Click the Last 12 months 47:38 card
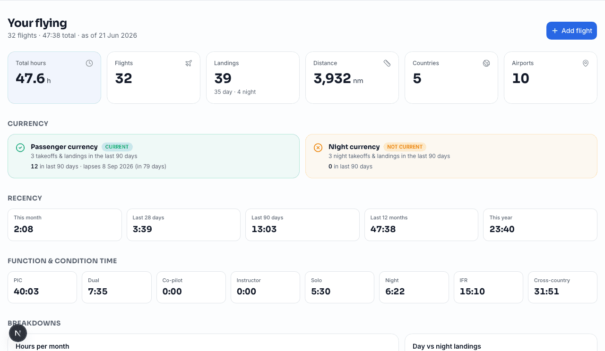 [421, 225]
